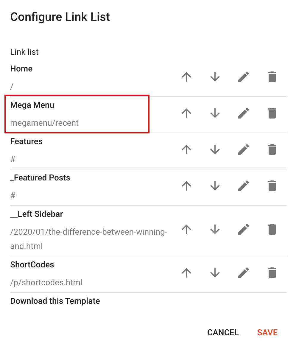Edit the ShortCodes link
This screenshot has width=296, height=349.
244,273
